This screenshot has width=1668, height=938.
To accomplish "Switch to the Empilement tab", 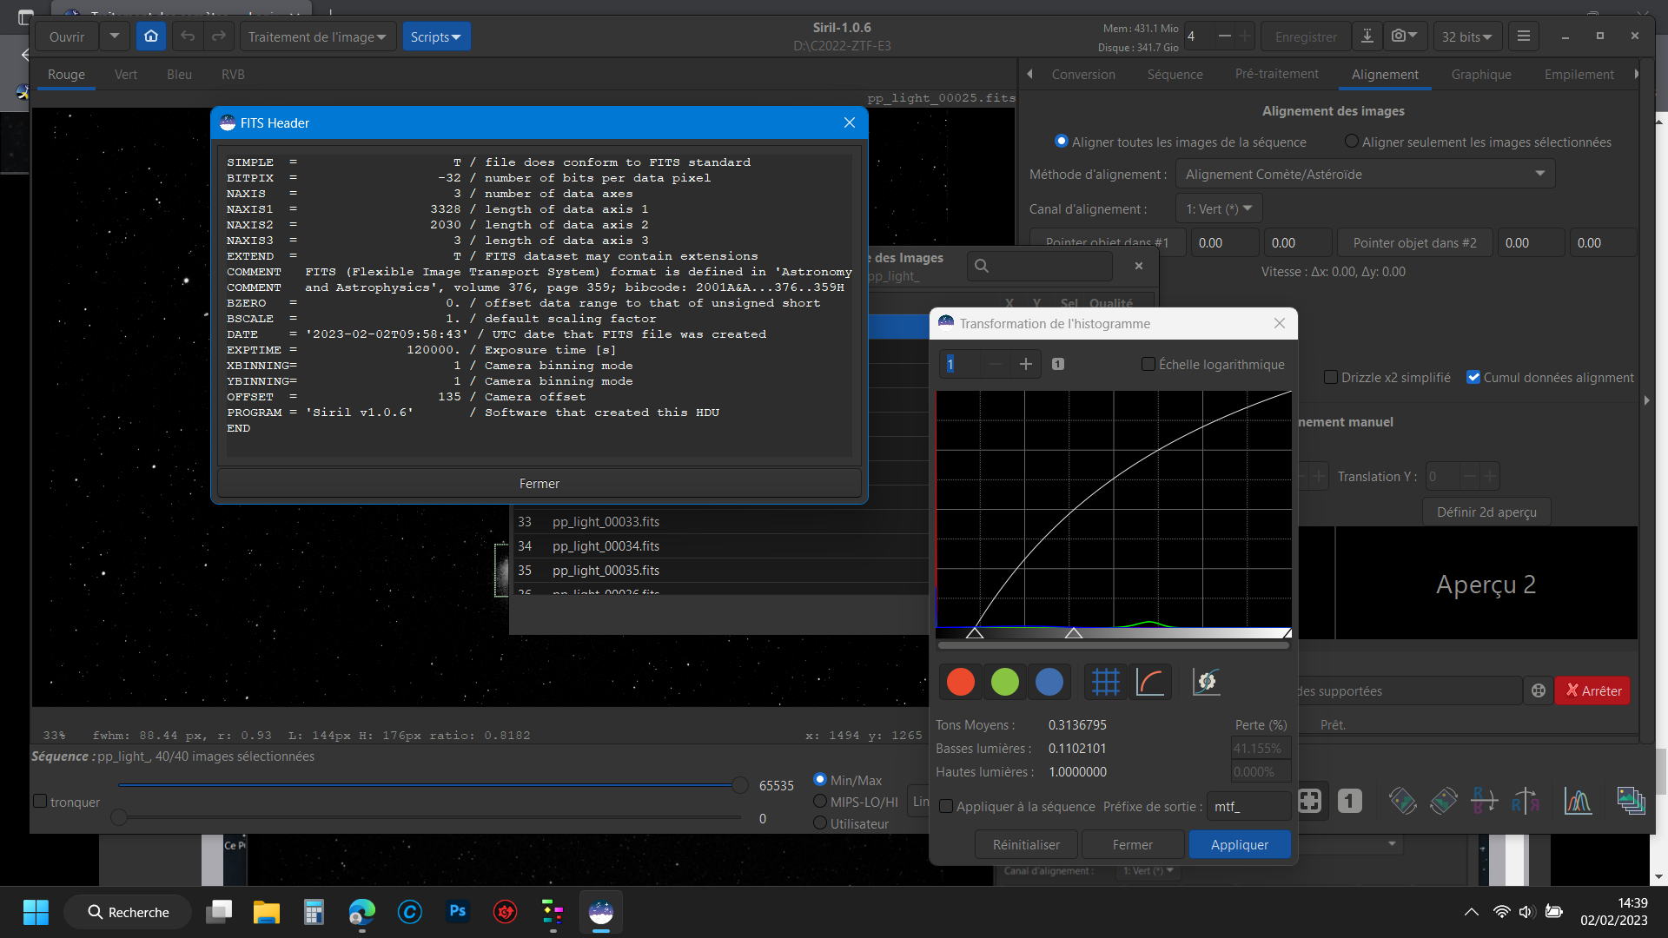I will point(1579,75).
